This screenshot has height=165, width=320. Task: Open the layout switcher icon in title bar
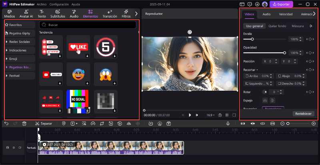[x=242, y=4]
